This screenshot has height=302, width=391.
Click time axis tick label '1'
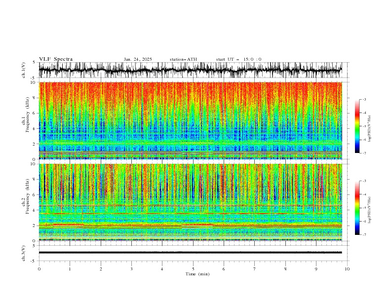pyautogui.click(x=70, y=269)
